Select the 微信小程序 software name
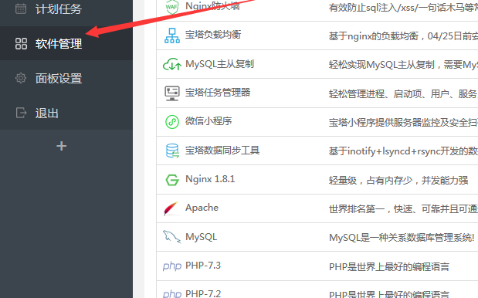 coord(208,121)
